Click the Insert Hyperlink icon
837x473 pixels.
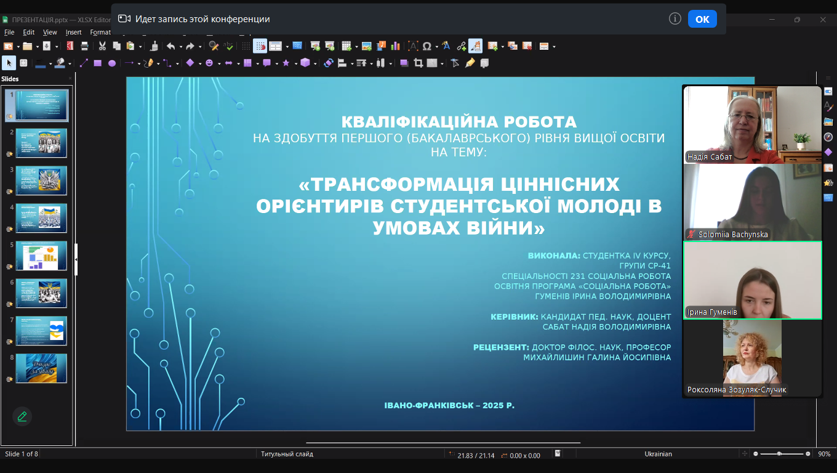(461, 46)
